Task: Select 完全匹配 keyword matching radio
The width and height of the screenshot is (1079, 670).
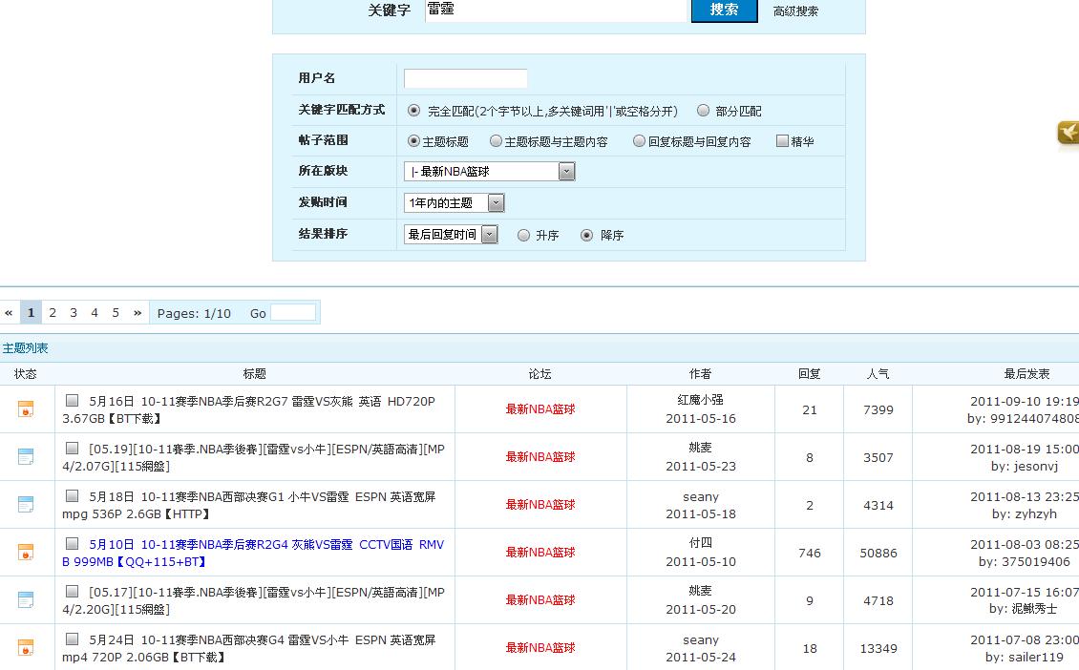Action: (x=413, y=110)
